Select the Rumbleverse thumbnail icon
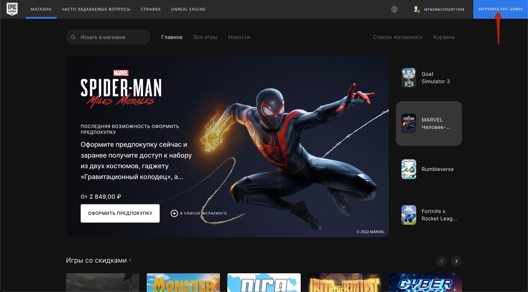The height and width of the screenshot is (292, 528). (408, 169)
